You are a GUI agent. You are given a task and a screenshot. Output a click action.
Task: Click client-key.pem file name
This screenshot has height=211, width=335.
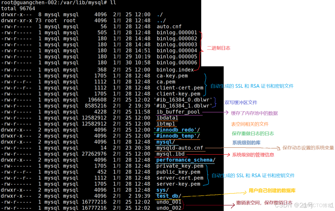click(178, 94)
